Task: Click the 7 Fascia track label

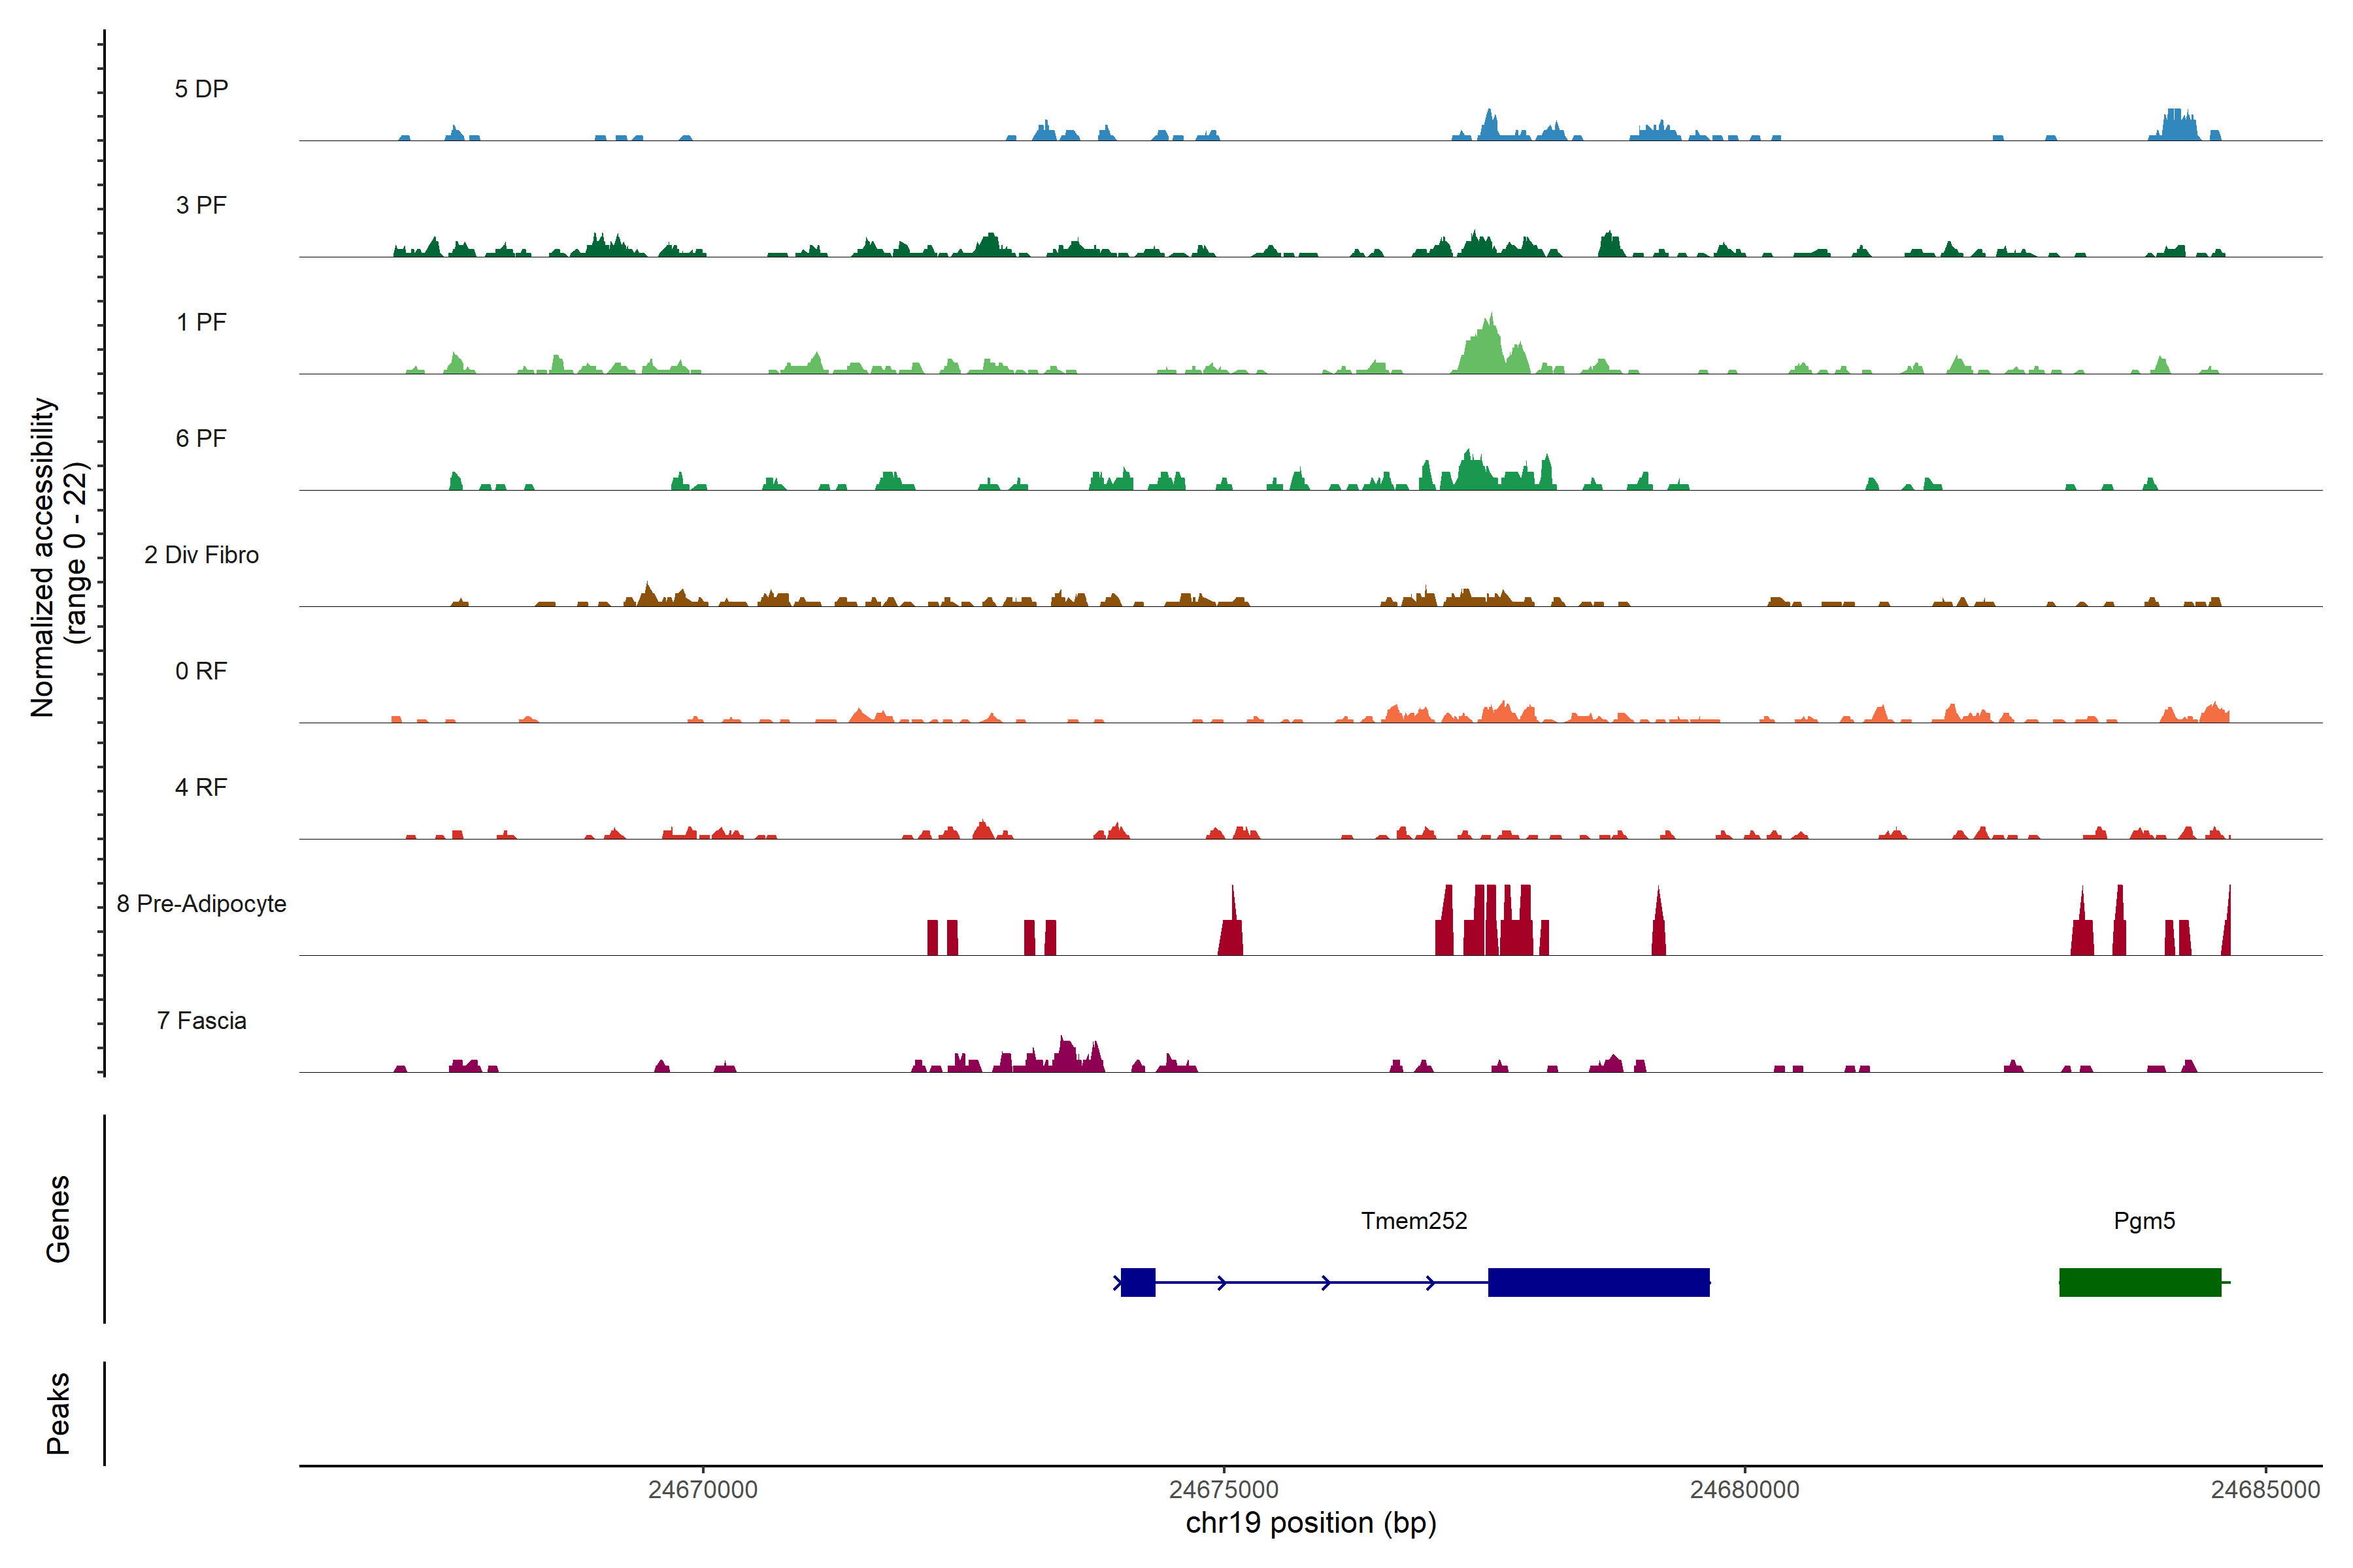Action: [x=201, y=1020]
